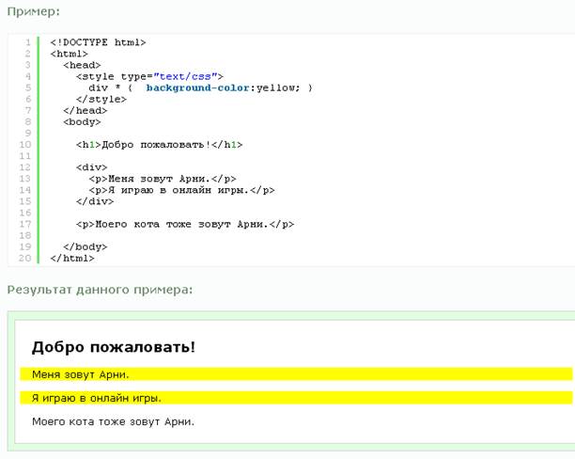Click the '<p>Меня зовут Арни.</p>' code line

(163, 179)
